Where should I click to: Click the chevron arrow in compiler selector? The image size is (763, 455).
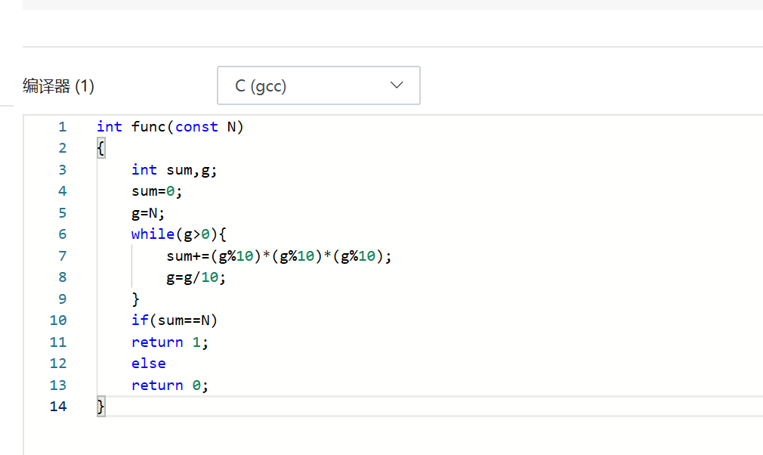pyautogui.click(x=397, y=85)
